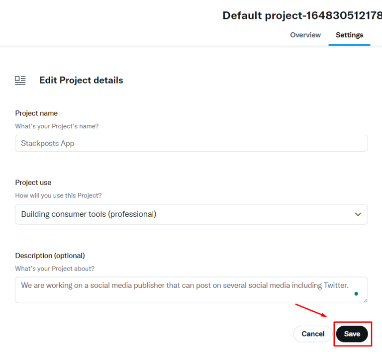Viewport: 382px width, 355px height.
Task: Focus the Stackposts App project name field
Action: (191, 143)
